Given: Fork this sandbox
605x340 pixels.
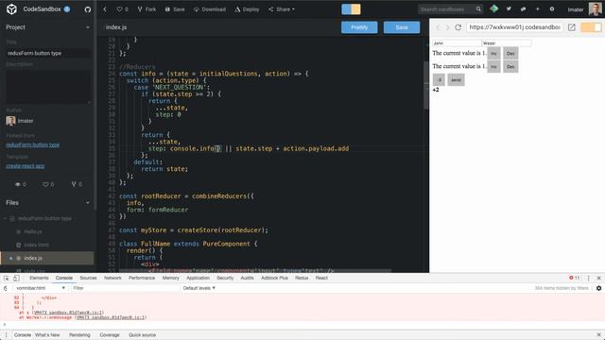Looking at the screenshot, I should click(147, 9).
